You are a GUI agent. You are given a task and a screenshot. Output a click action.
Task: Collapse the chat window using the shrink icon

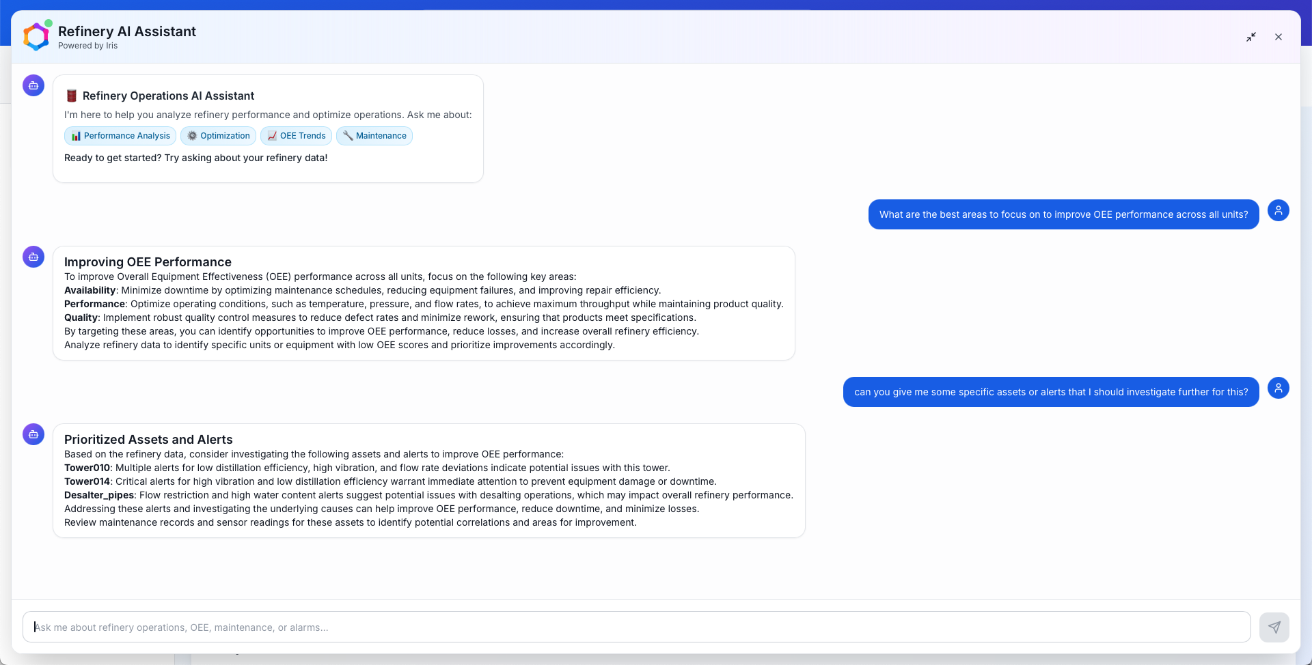pos(1250,37)
